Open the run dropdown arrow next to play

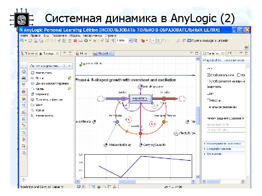point(90,41)
